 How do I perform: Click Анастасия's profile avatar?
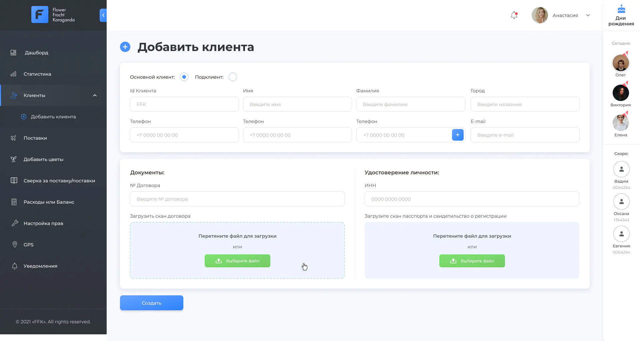[540, 15]
